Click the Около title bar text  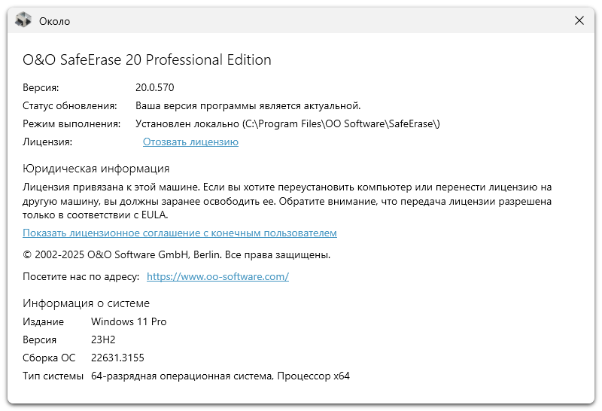54,21
